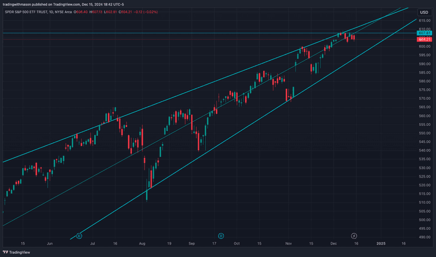The image size is (436, 257).
Task: Open the dividend marker below September 17
Action: tap(221, 236)
